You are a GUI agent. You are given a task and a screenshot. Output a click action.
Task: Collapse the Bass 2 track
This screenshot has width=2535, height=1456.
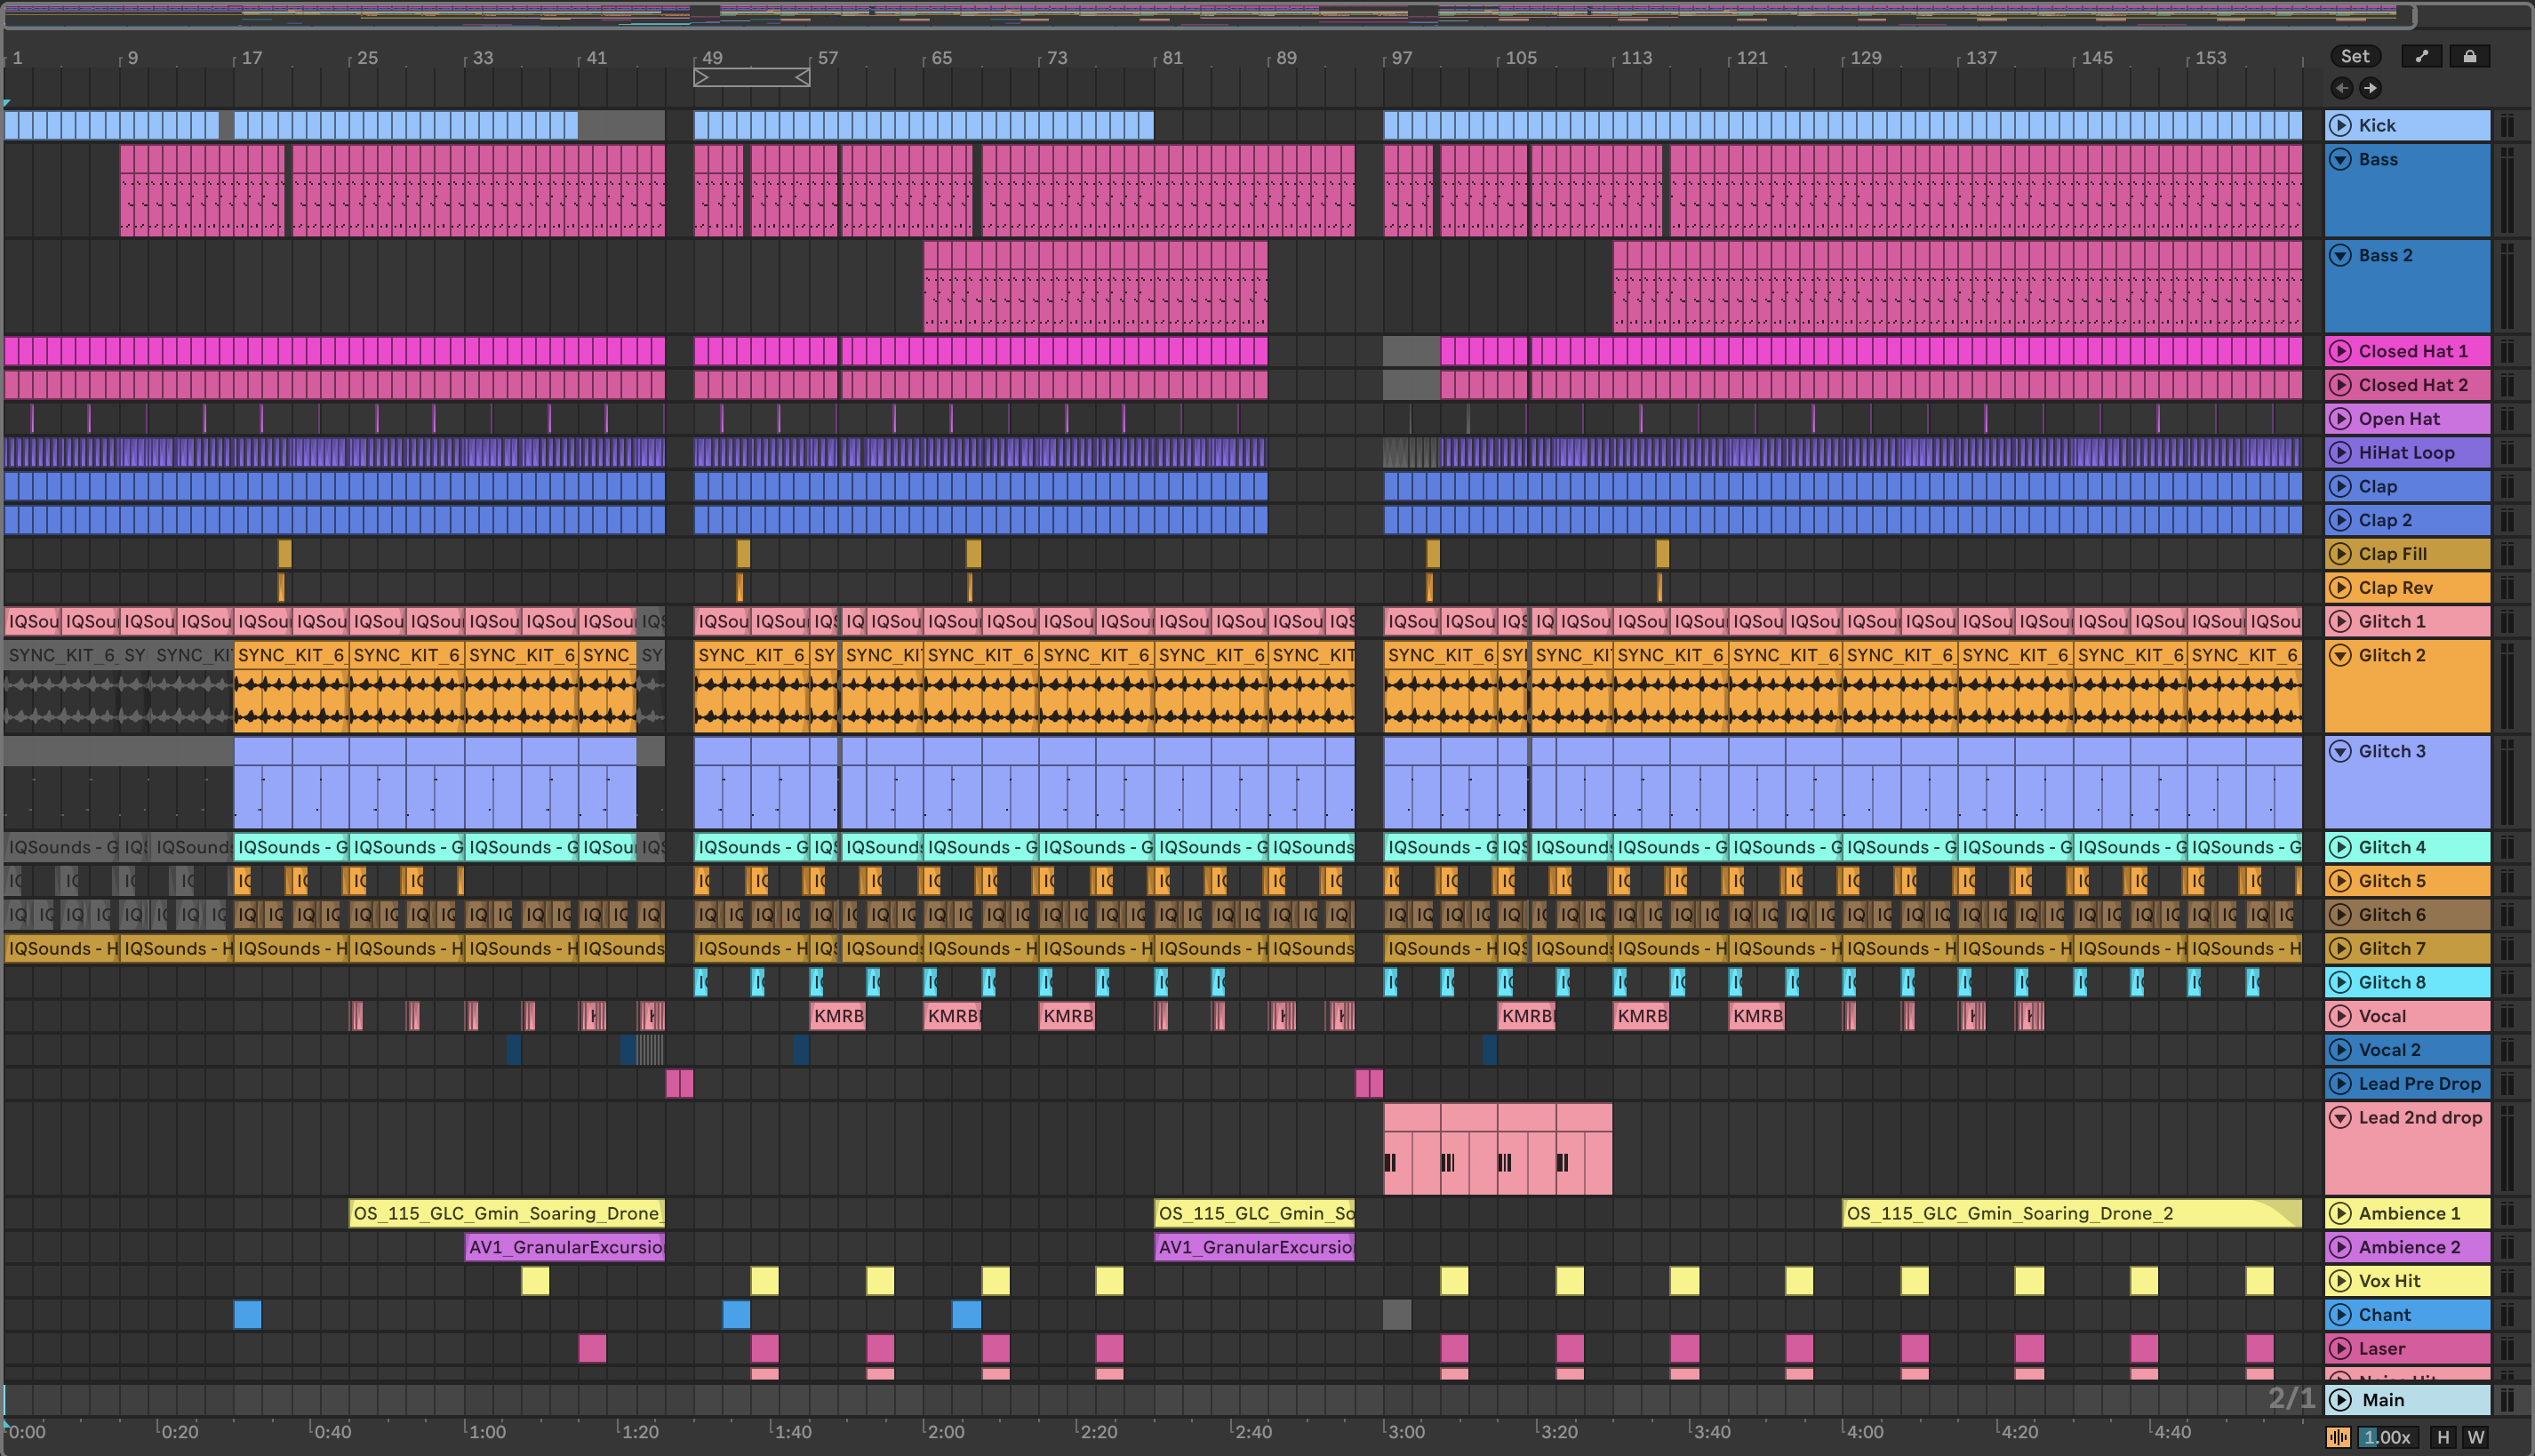click(2340, 255)
